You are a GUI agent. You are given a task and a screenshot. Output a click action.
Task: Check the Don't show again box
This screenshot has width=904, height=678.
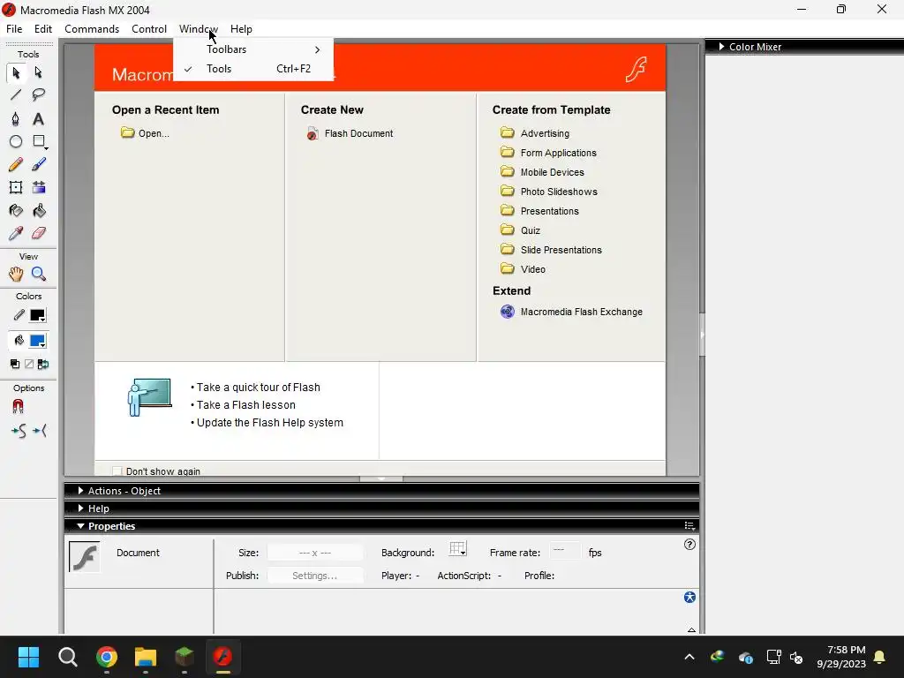[117, 471]
